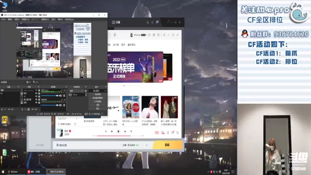Add a new scene in OBS
The width and height of the screenshot is (311, 175).
pyautogui.click(x=2, y=109)
